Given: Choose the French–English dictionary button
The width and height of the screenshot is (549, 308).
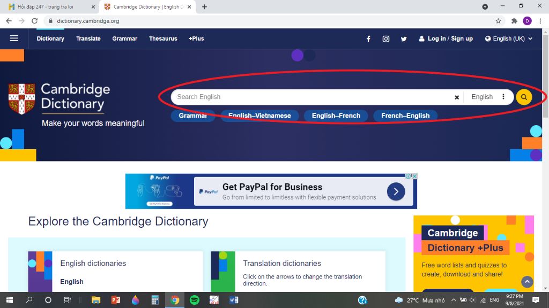Looking at the screenshot, I should (x=405, y=115).
